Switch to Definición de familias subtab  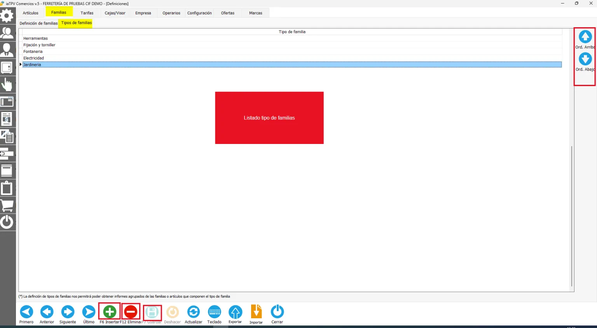click(x=38, y=23)
